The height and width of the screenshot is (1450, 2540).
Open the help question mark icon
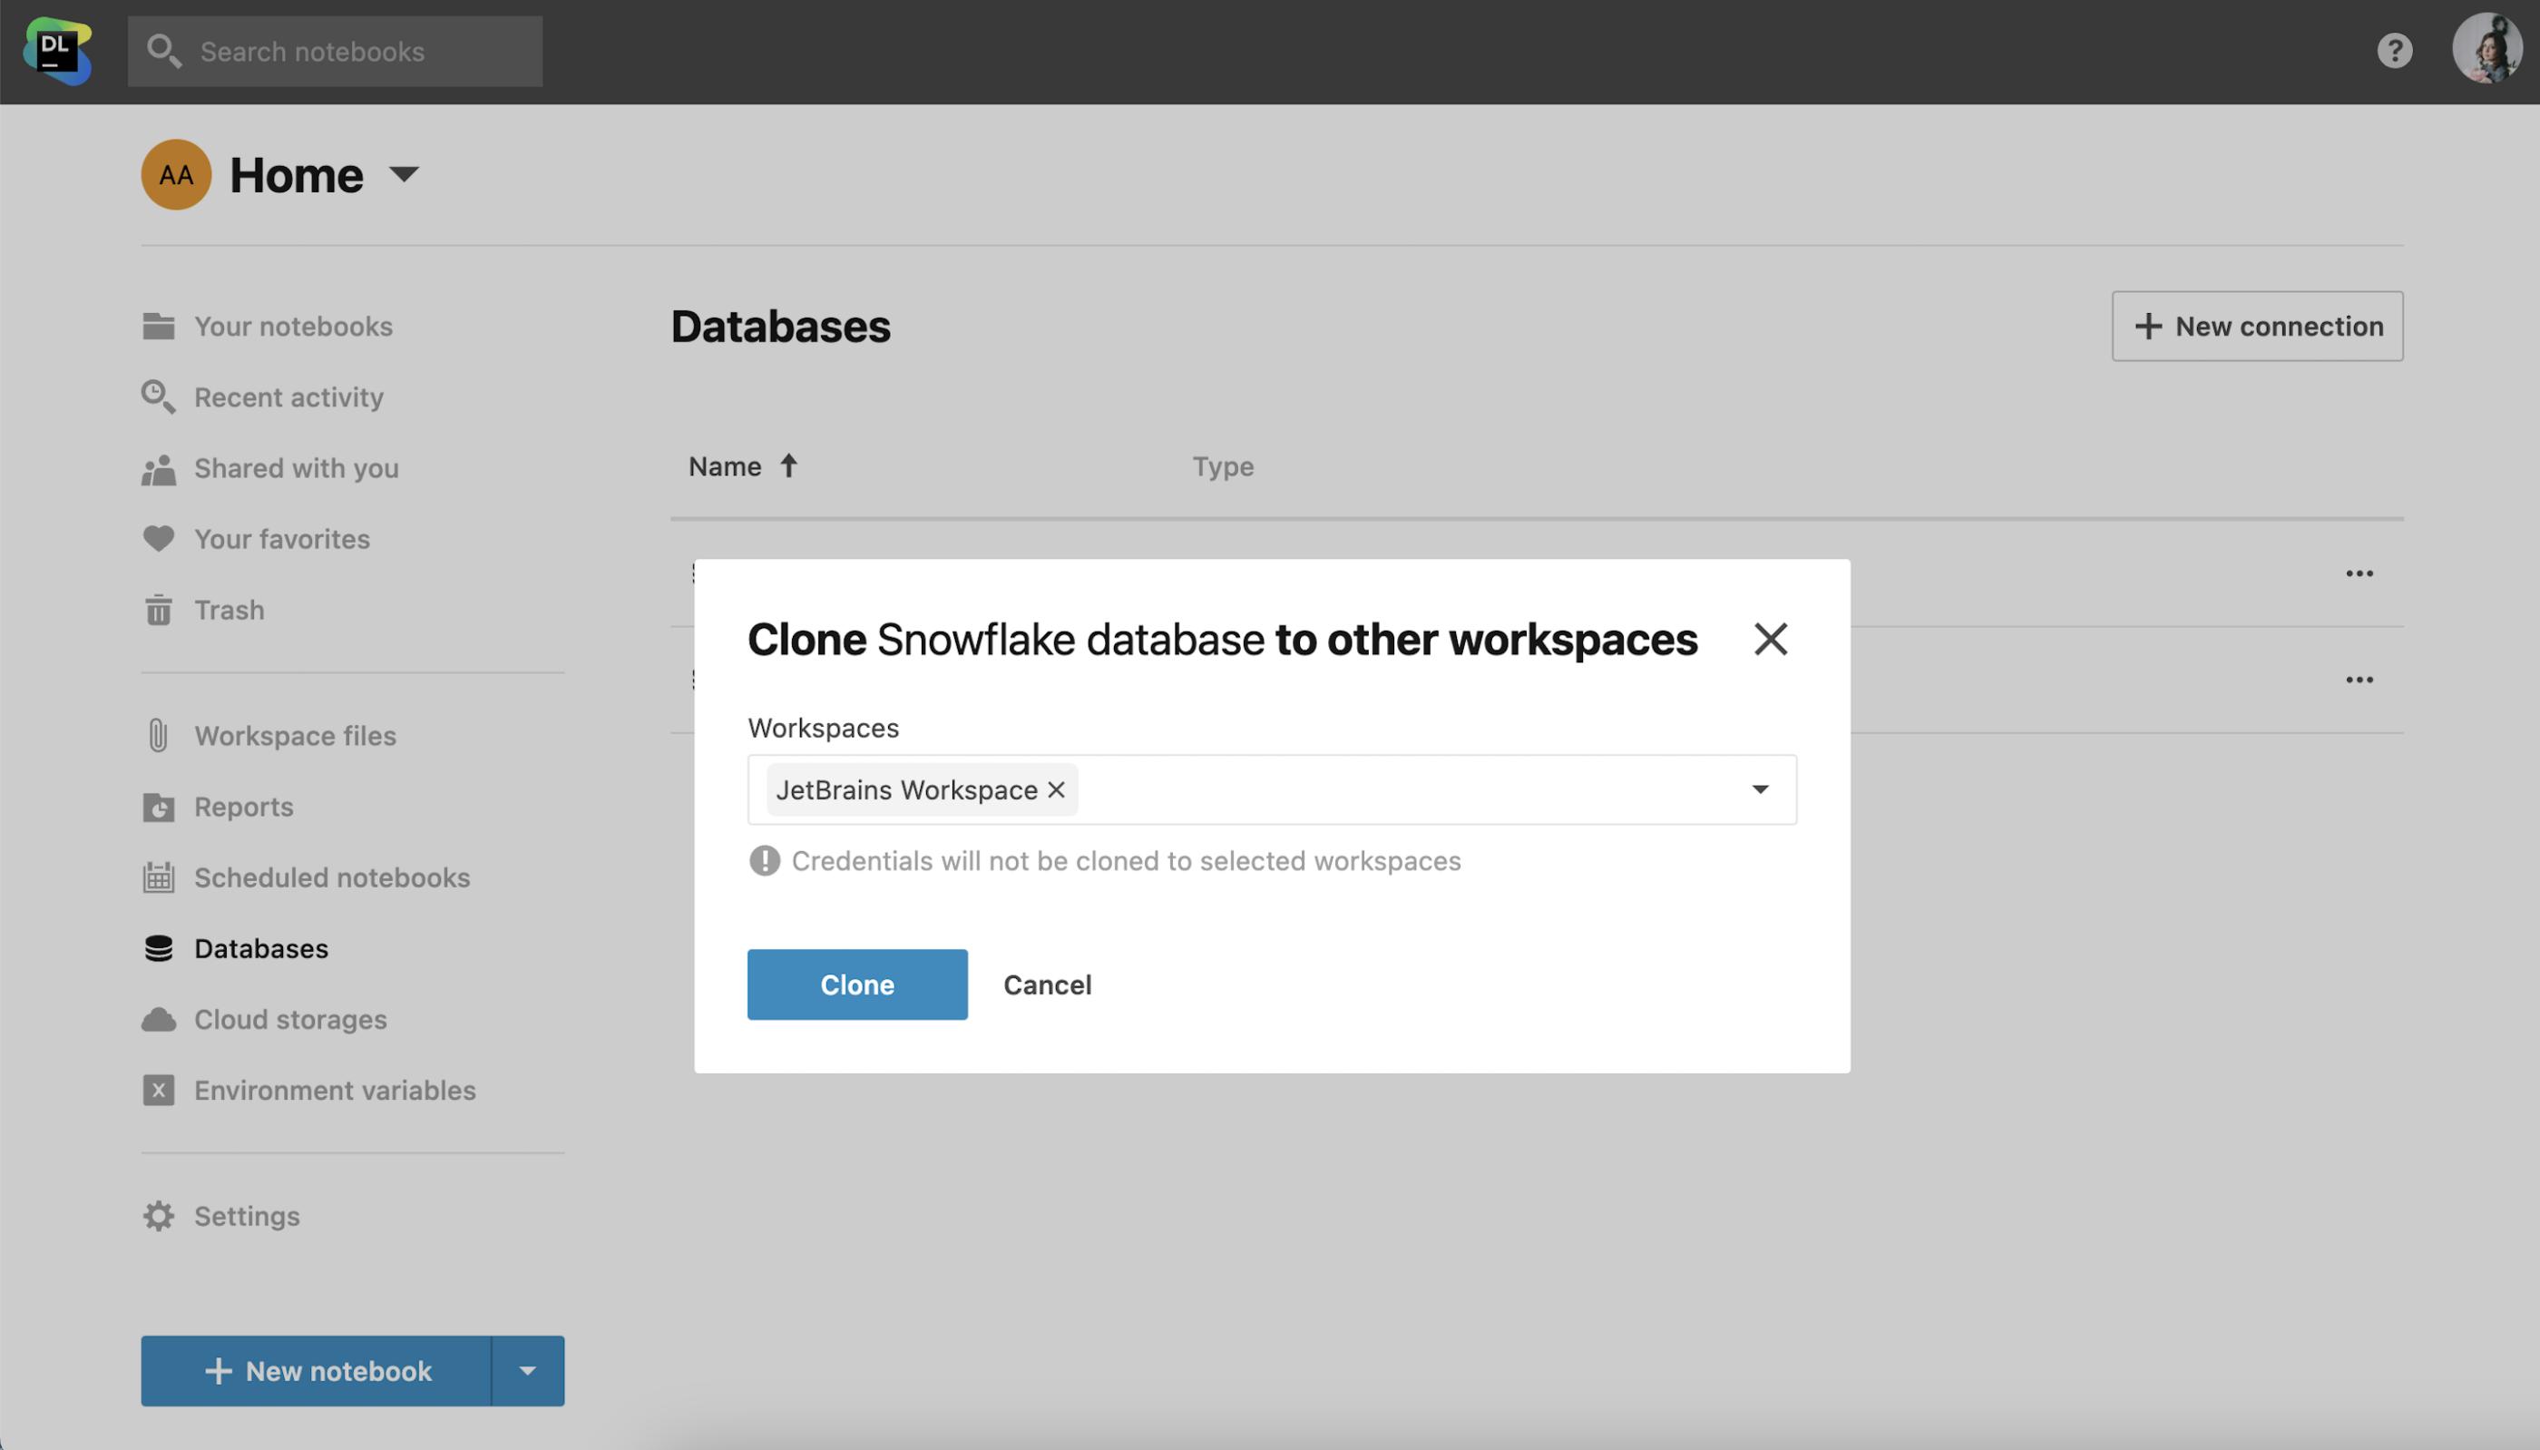pos(2394,51)
